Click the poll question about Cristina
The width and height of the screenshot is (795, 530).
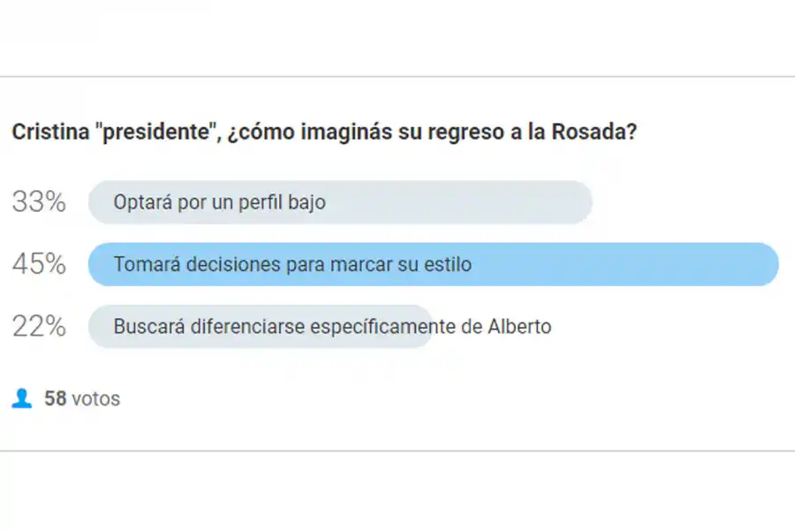point(327,131)
